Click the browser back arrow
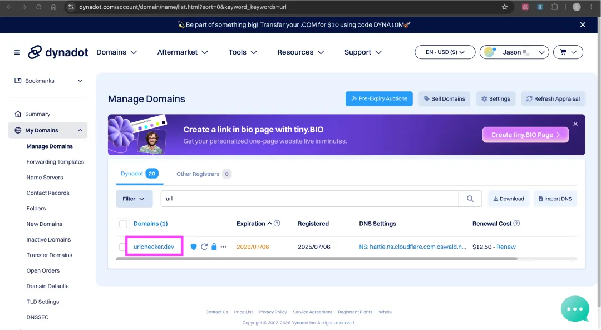Image resolution: width=601 pixels, height=330 pixels. click(x=9, y=7)
